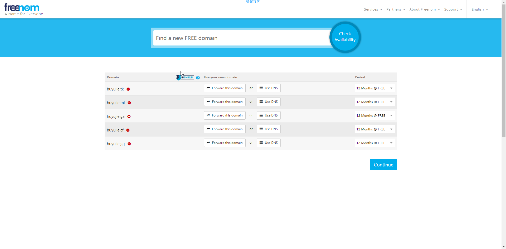Viewport: 506px width, 249px height.
Task: Choose Use DNS for huyujie.tk
Action: click(x=269, y=88)
